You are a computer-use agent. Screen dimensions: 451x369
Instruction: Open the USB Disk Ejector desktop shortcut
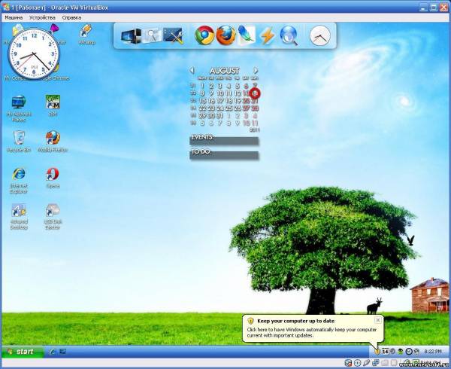click(x=53, y=217)
